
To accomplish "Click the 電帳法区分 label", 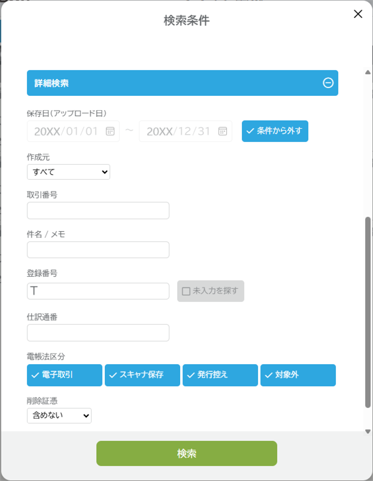I will pos(46,356).
